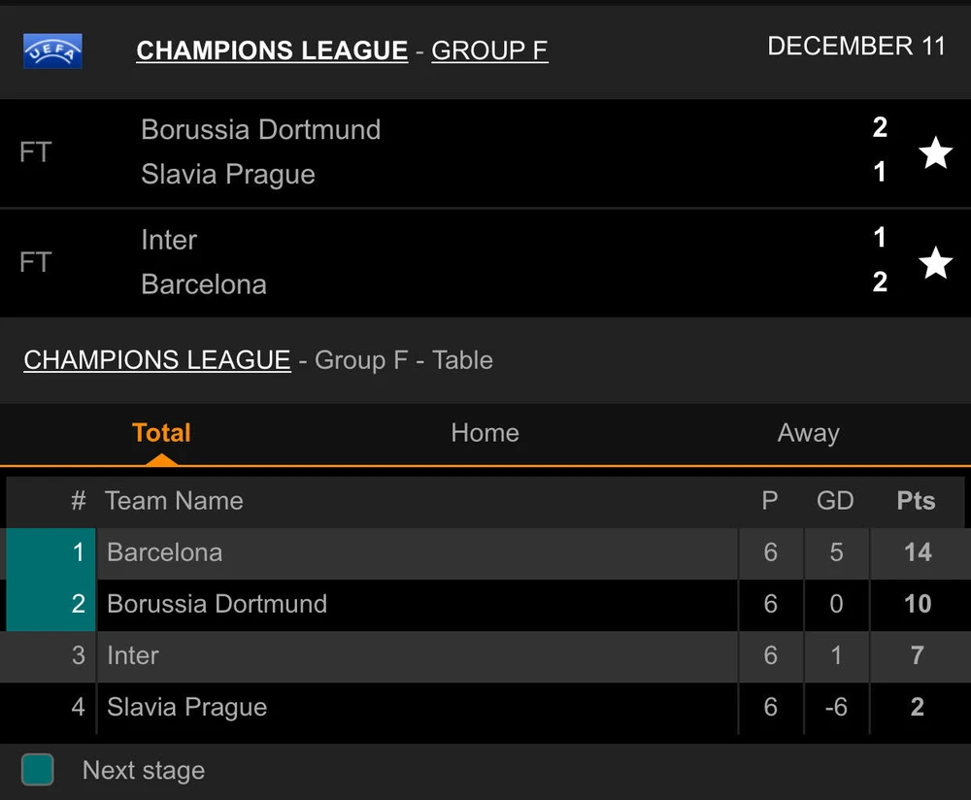Click the Team Name column header

point(174,501)
